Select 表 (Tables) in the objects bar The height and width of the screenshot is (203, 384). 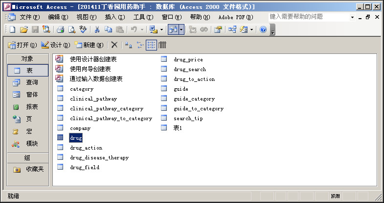[x=28, y=71]
